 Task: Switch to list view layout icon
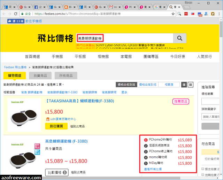pos(184,85)
